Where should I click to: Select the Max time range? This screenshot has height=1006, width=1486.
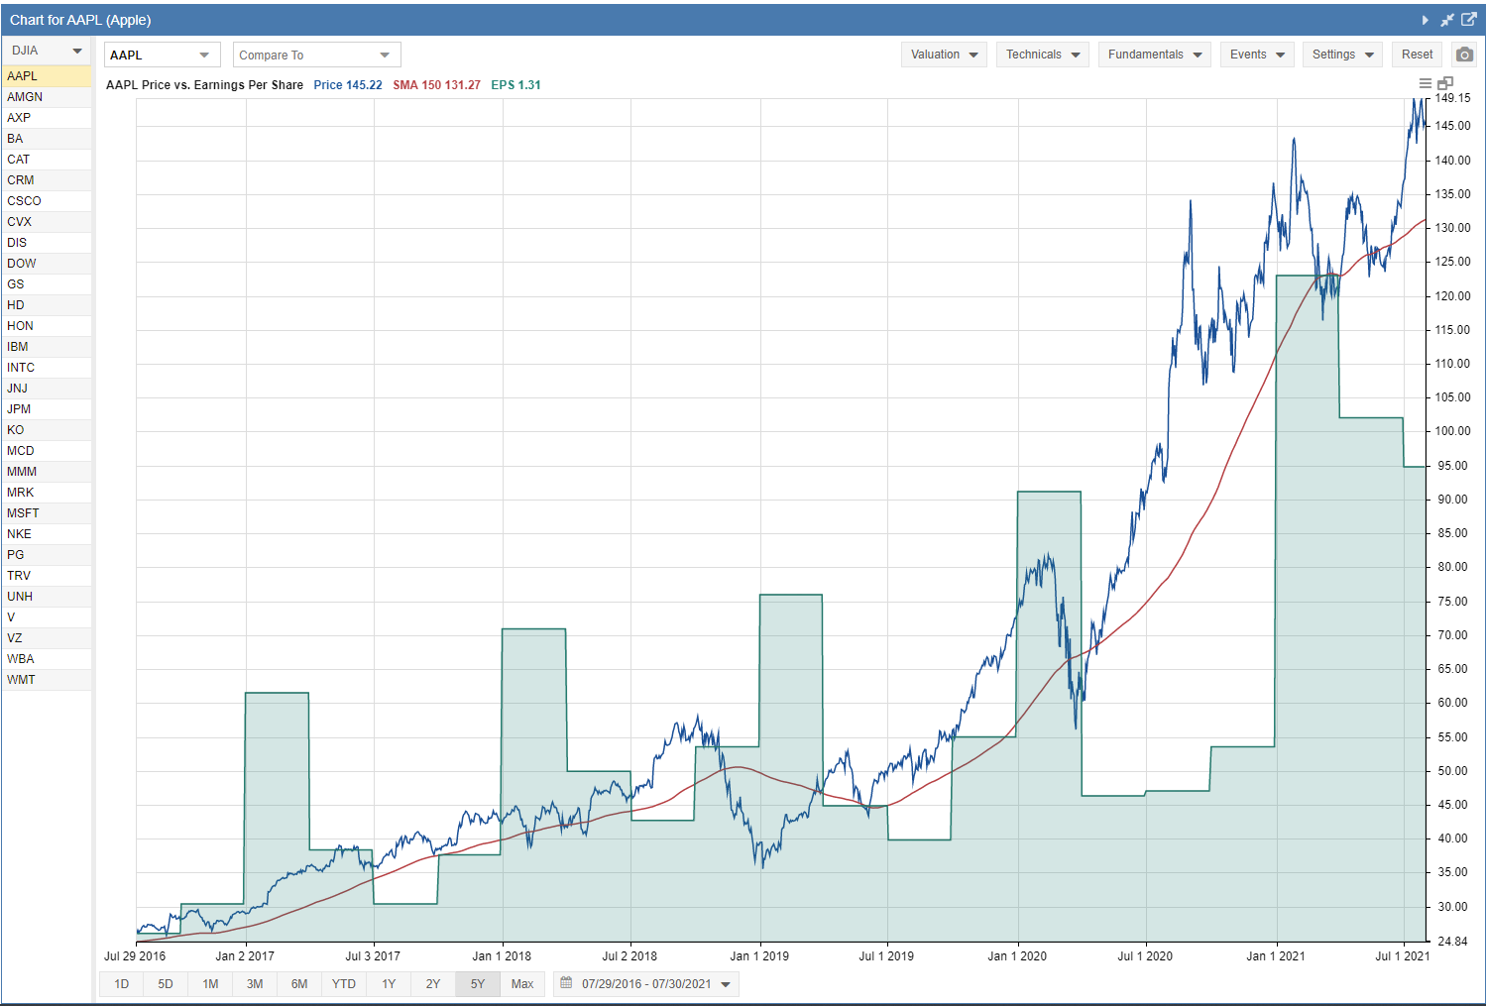[x=522, y=984]
